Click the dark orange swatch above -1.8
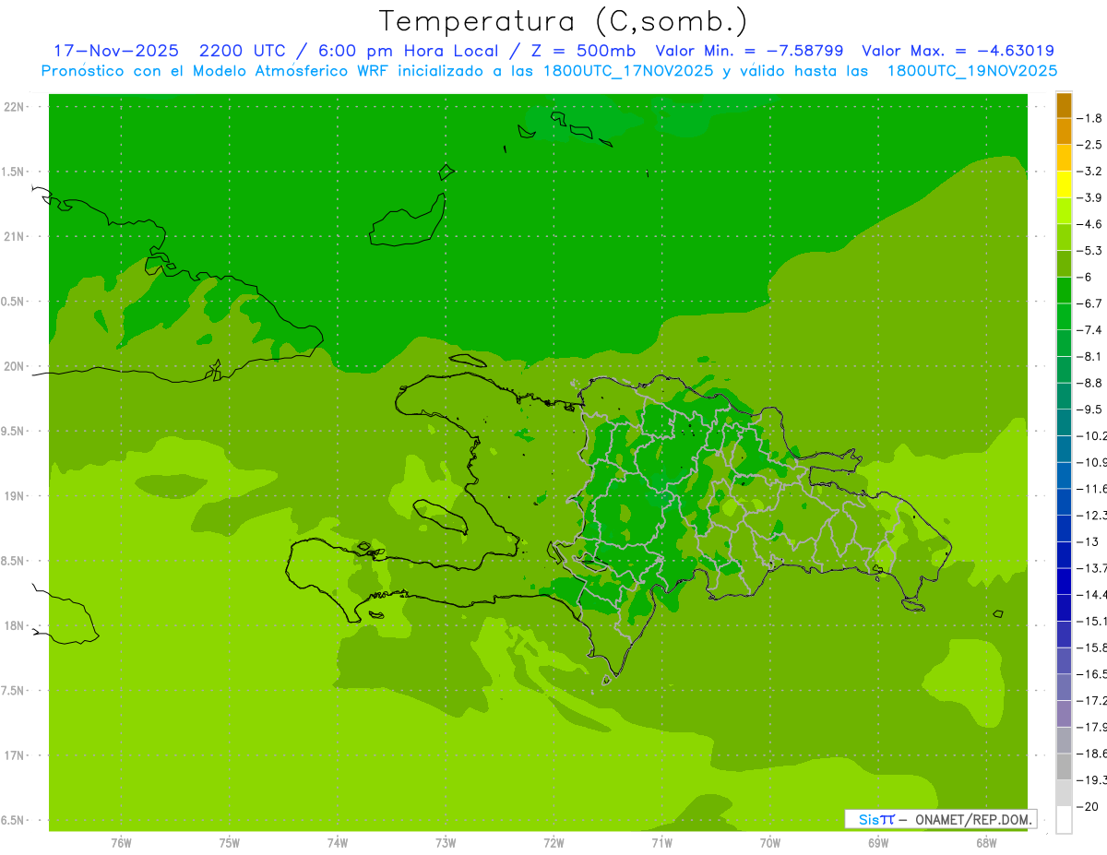Image resolution: width=1107 pixels, height=855 pixels. click(1064, 106)
